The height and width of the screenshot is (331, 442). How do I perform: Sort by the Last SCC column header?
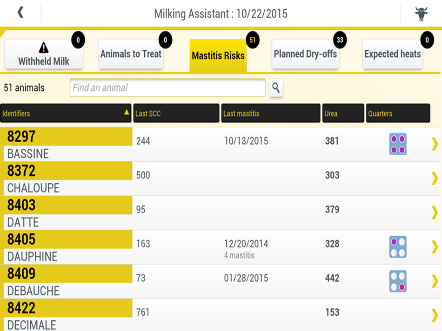point(176,113)
